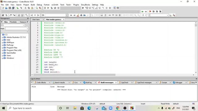Click the Source formatter S icon
The image size is (198, 111).
pos(143,15)
